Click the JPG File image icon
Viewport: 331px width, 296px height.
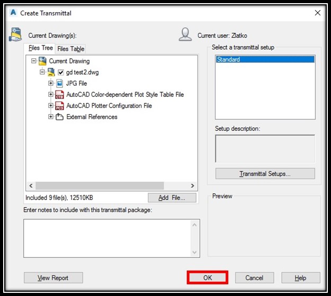[60, 83]
